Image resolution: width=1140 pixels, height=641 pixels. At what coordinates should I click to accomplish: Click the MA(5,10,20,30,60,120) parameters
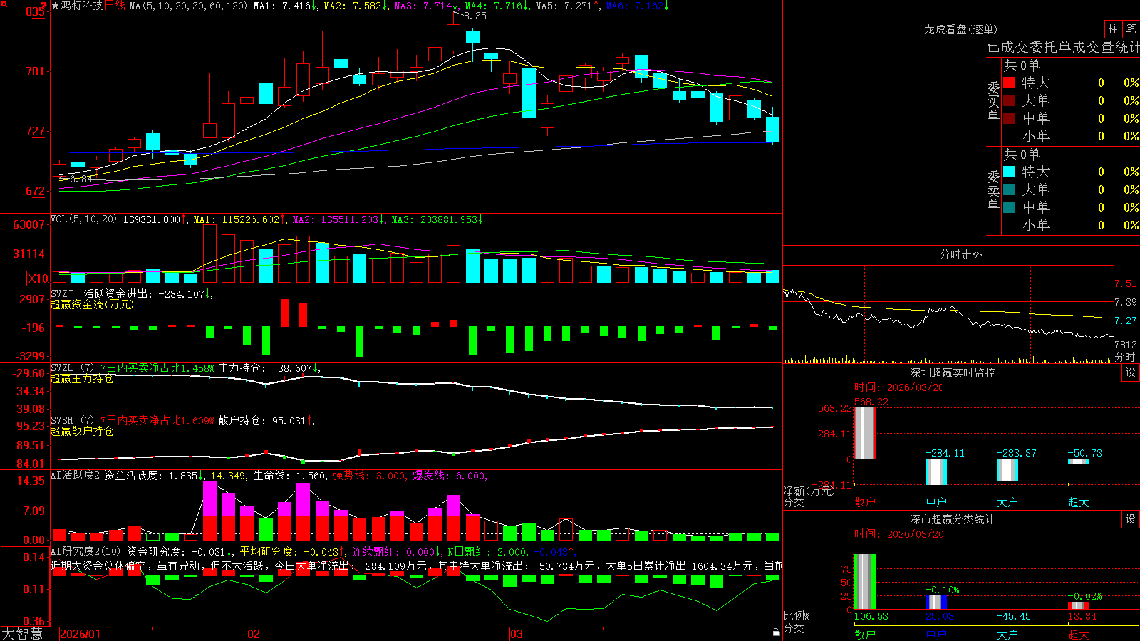(x=189, y=6)
